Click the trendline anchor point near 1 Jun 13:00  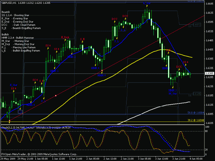click(56, 96)
